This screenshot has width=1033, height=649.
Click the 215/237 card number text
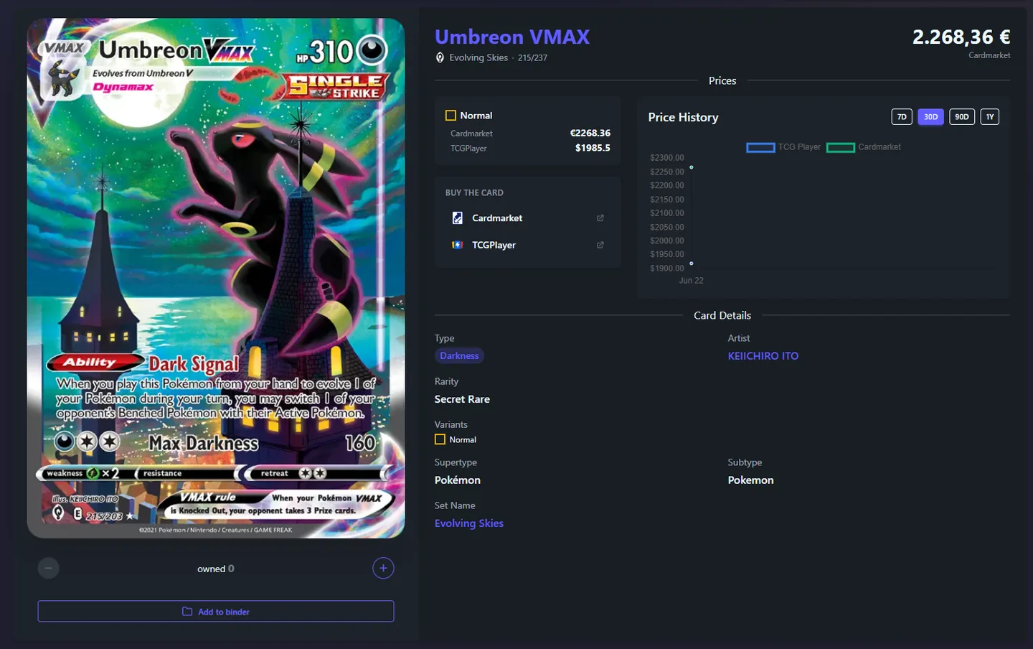tap(532, 58)
